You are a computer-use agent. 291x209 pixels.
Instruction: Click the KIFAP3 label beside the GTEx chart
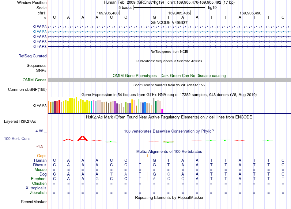pyautogui.click(x=39, y=106)
